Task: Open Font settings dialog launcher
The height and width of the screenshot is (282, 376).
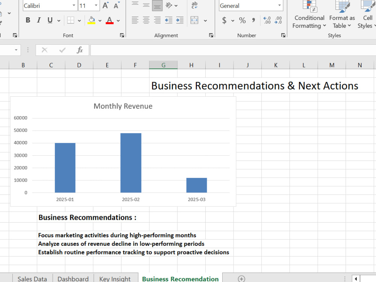Action: 122,35
